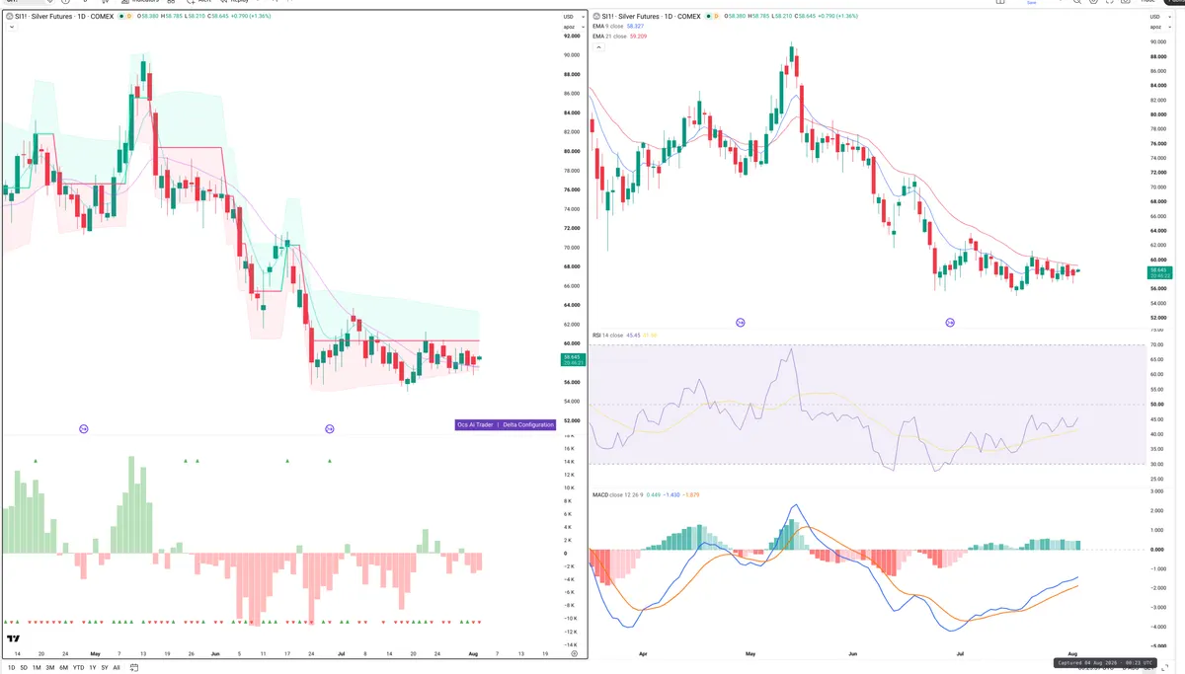This screenshot has width=1185, height=674.
Task: Select the YTD time range
Action: point(78,668)
